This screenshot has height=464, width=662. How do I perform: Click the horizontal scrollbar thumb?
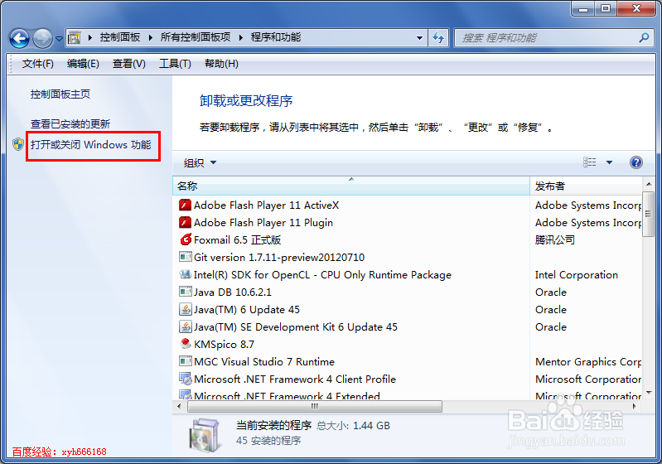click(315, 406)
